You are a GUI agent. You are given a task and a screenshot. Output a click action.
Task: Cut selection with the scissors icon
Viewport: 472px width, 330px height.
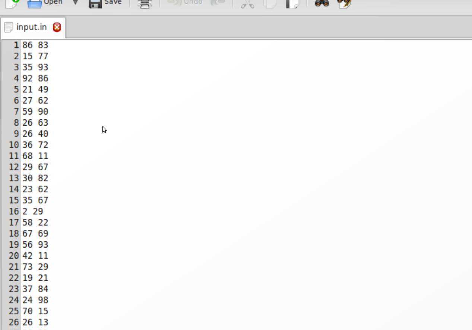(247, 4)
